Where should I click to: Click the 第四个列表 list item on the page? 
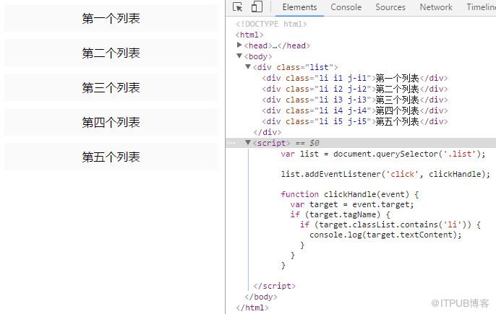(x=111, y=122)
